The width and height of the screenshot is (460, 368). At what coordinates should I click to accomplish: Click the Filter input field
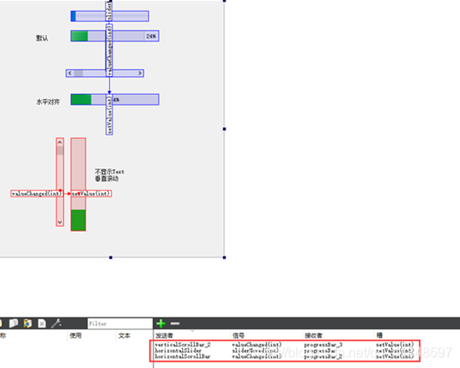(x=120, y=323)
